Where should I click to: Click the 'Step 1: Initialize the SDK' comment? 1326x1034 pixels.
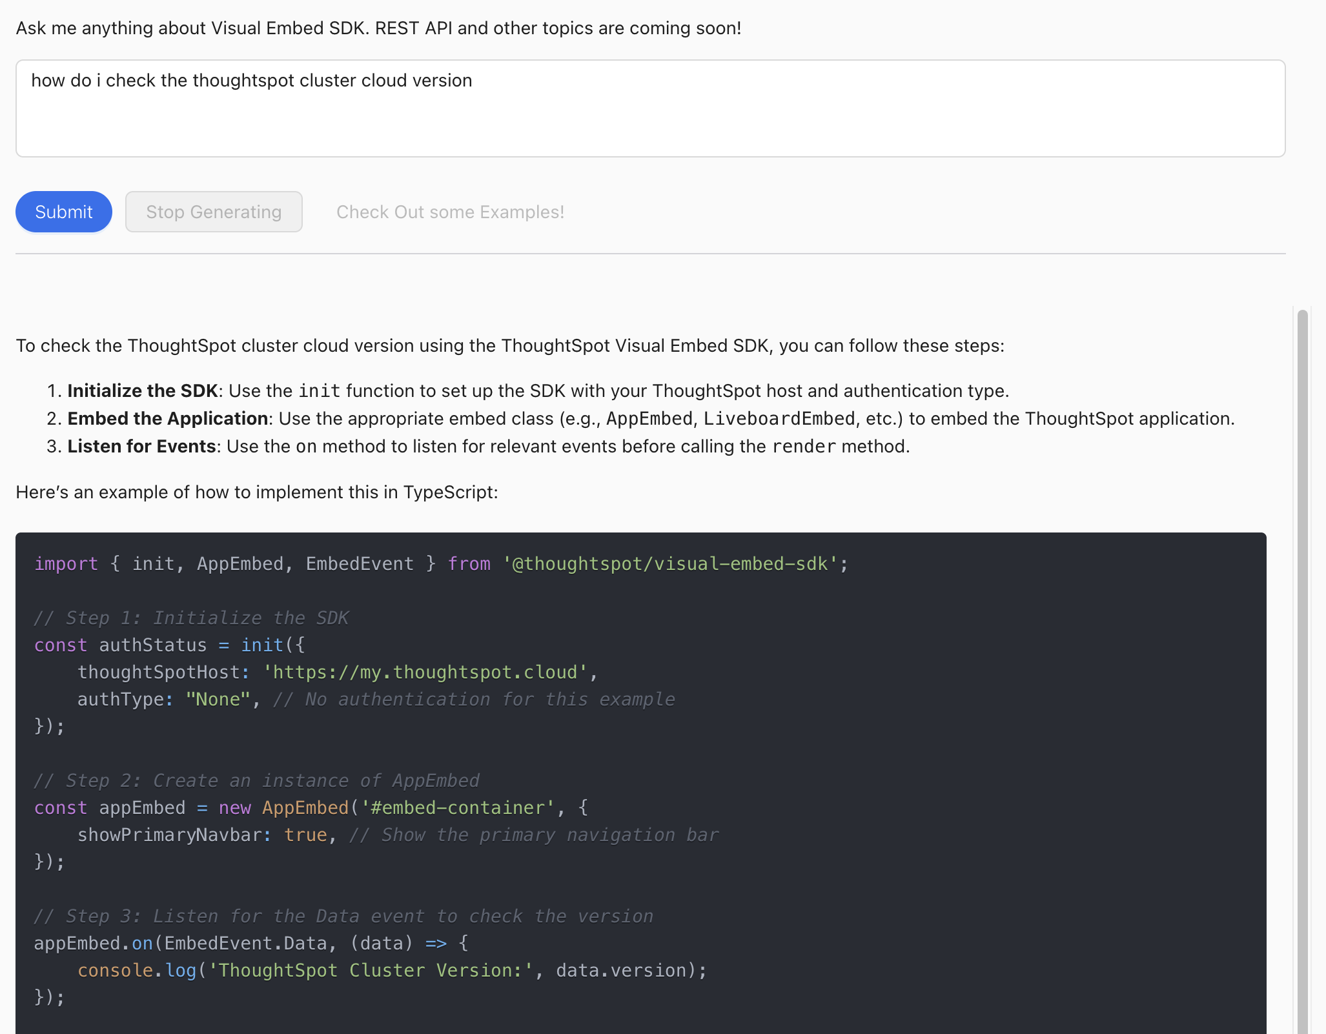click(191, 618)
